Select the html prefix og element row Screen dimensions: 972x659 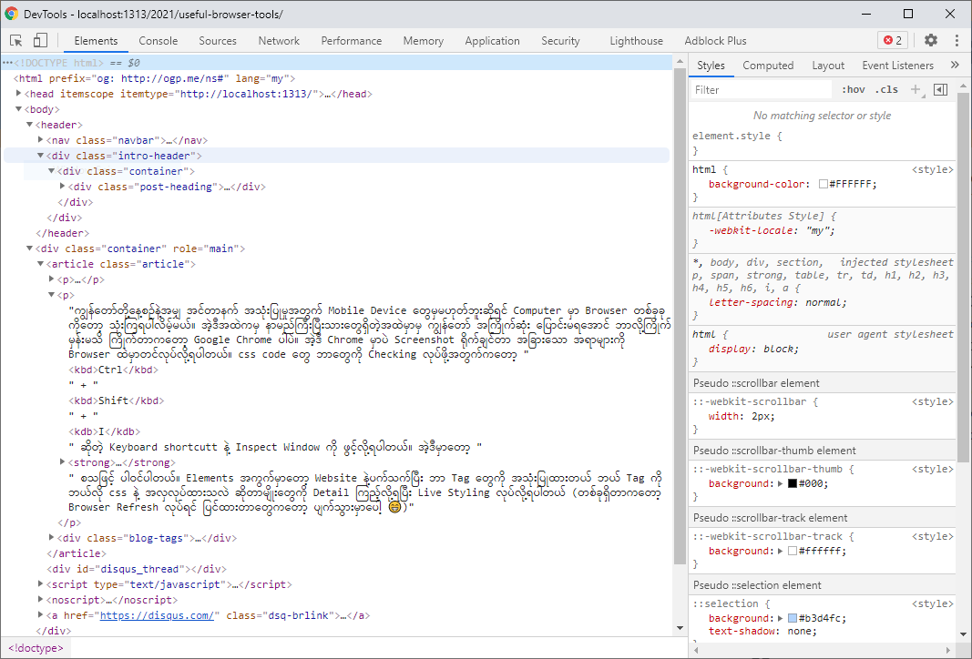tap(154, 78)
